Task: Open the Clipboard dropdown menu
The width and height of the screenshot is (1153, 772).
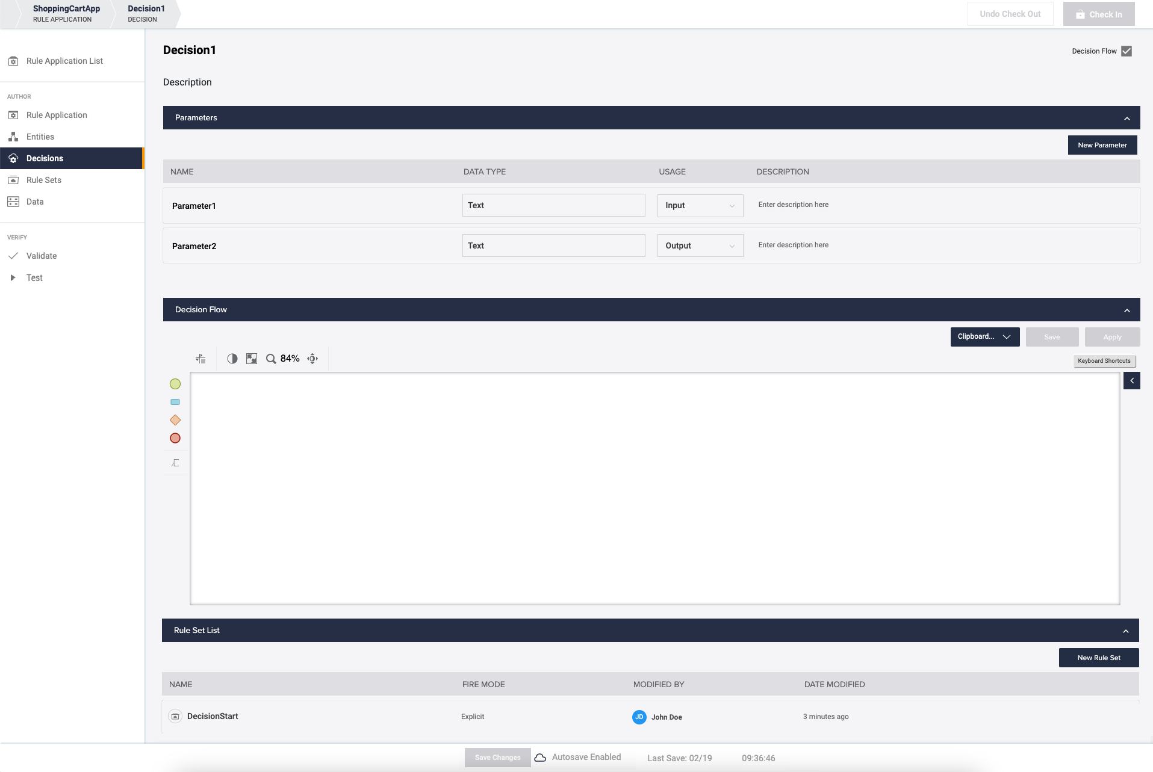Action: (984, 337)
